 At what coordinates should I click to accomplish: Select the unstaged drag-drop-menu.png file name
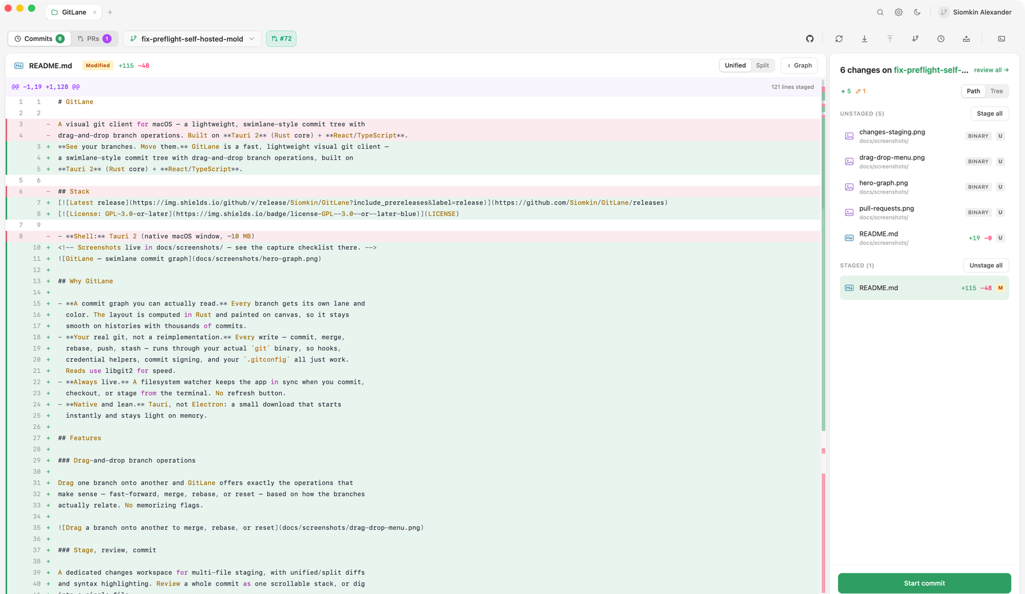tap(892, 158)
